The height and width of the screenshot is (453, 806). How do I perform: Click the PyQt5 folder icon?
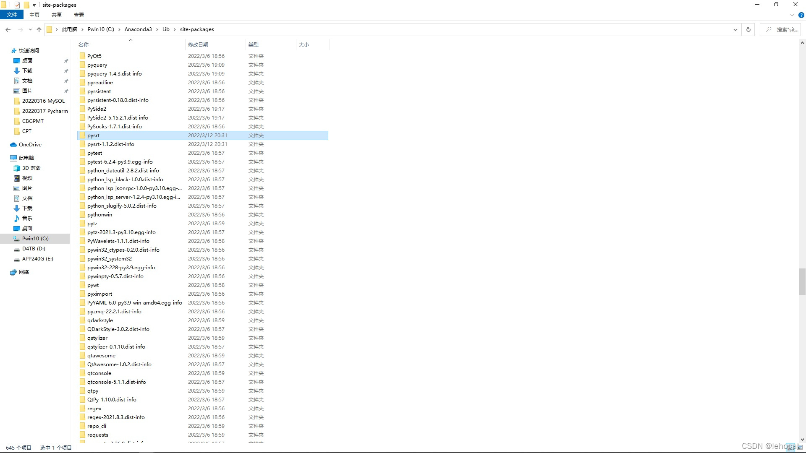(x=82, y=56)
